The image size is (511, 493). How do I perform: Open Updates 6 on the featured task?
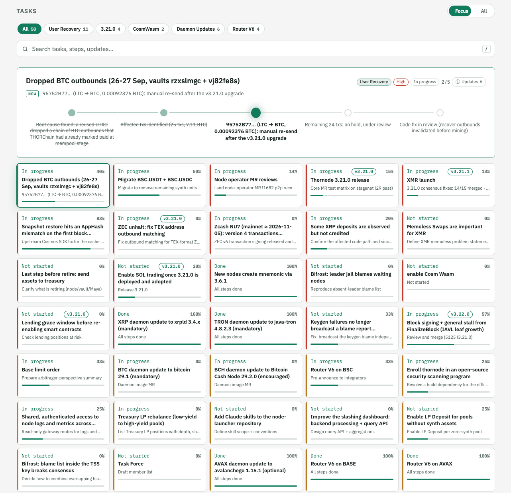[469, 82]
